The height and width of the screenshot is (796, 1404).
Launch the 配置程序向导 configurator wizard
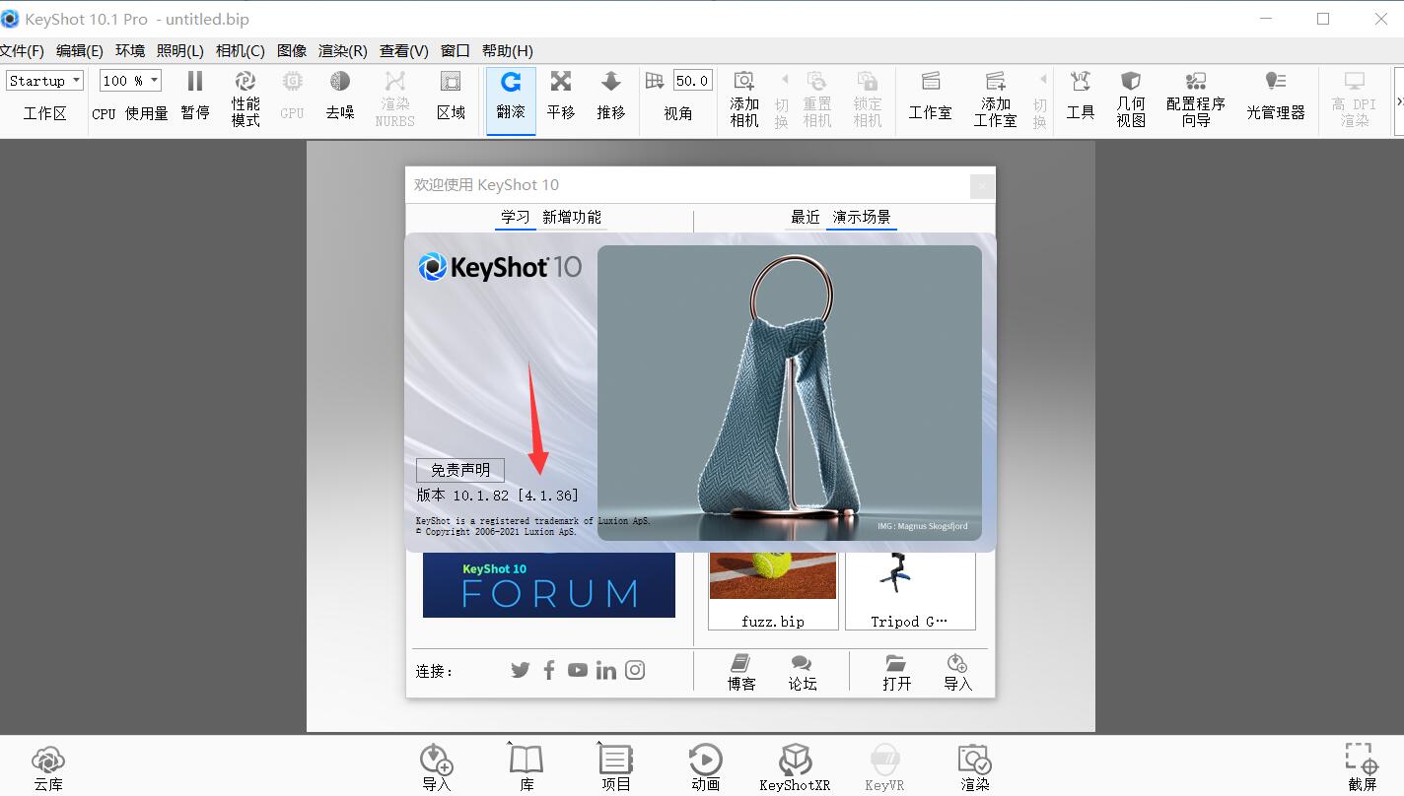coord(1196,99)
